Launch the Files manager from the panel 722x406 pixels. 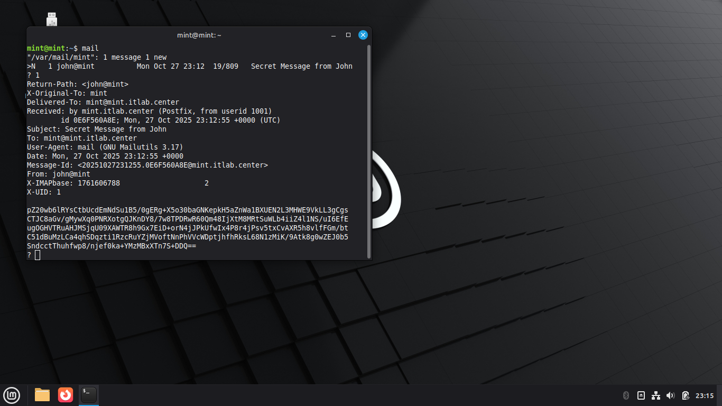pyautogui.click(x=42, y=395)
